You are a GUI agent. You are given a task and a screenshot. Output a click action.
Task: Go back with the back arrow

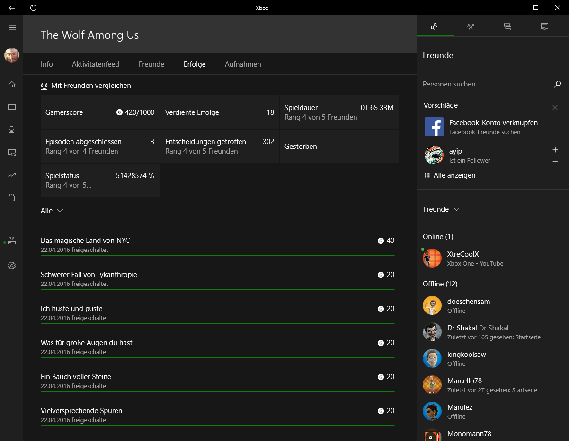tap(12, 8)
